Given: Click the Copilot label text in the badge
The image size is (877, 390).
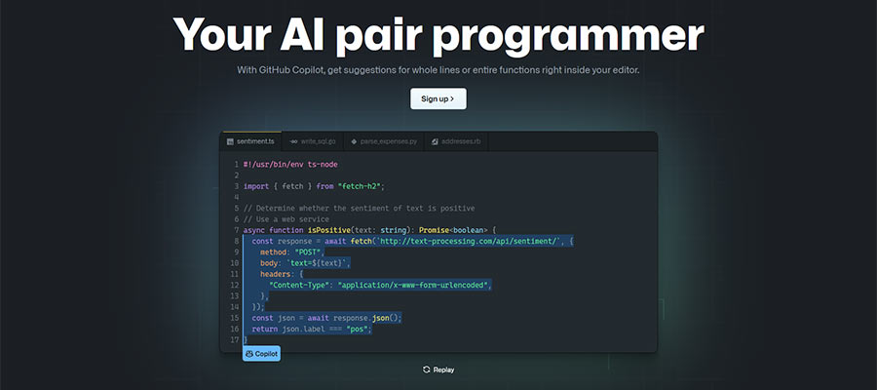Looking at the screenshot, I should pyautogui.click(x=266, y=353).
